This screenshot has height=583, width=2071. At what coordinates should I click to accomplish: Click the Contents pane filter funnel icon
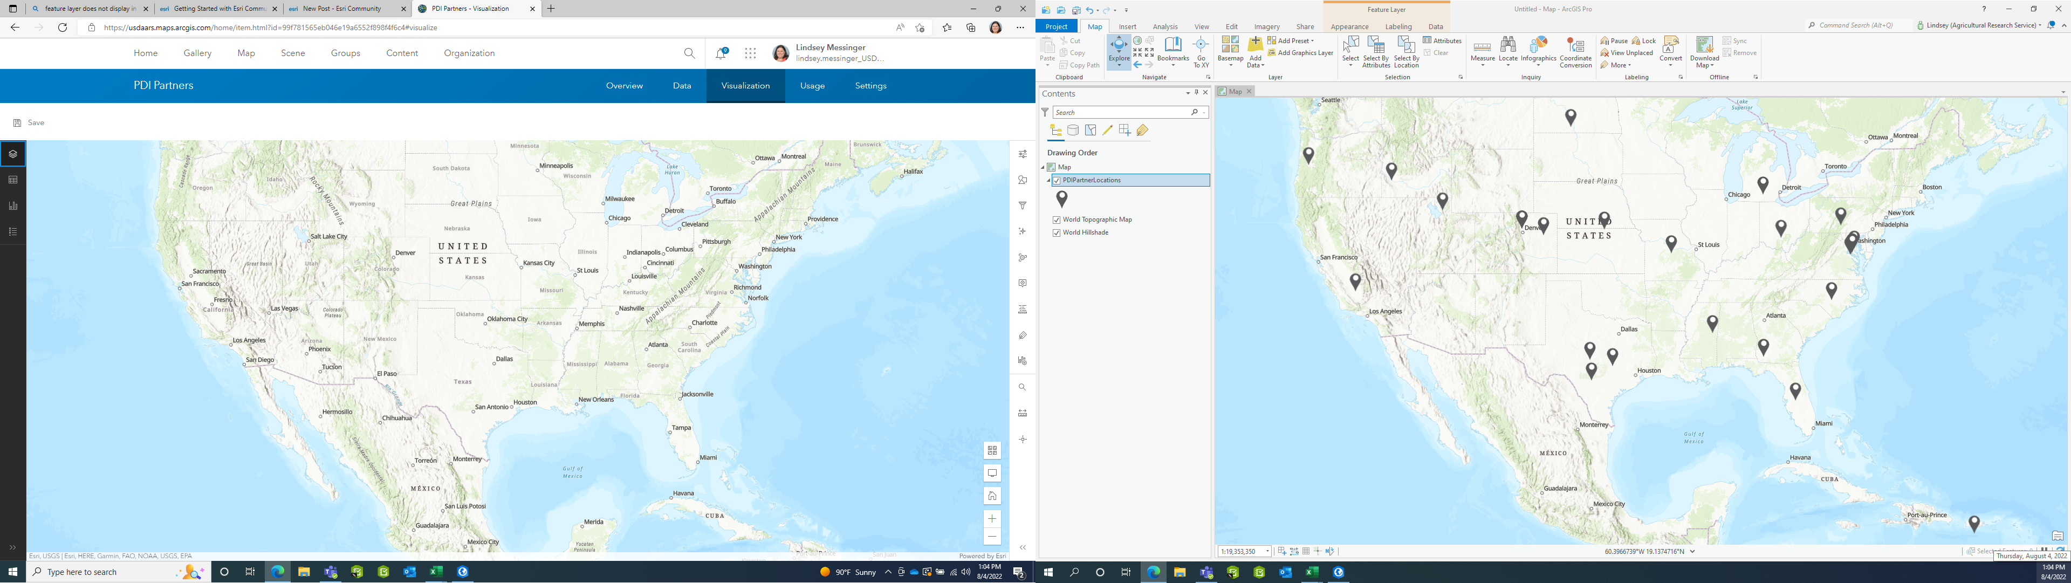click(x=1045, y=113)
